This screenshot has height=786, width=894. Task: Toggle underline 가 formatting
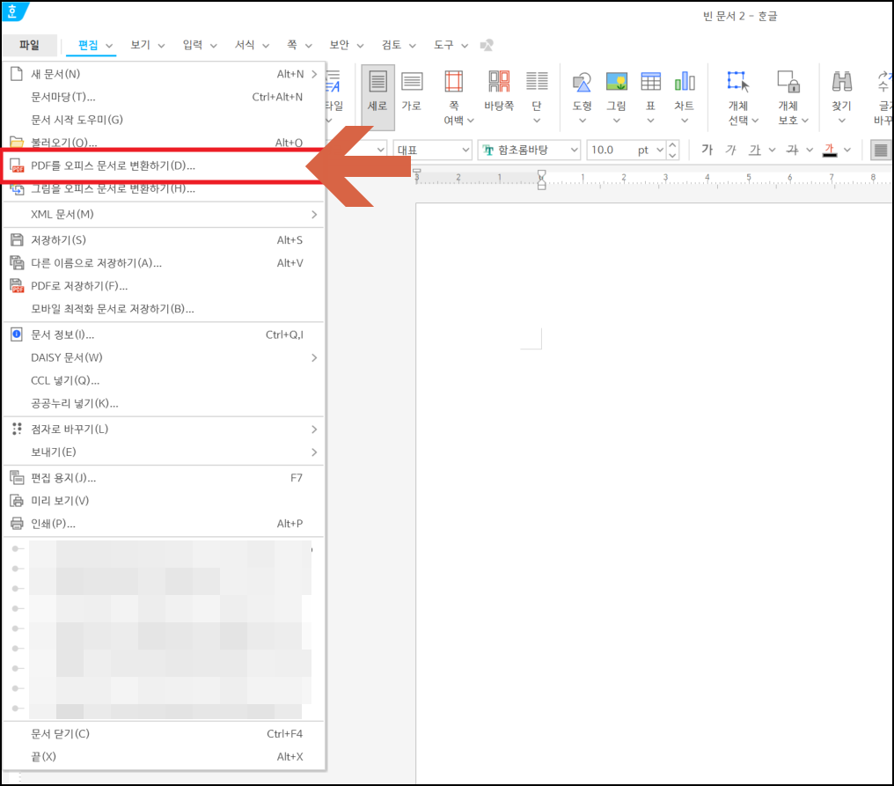[755, 150]
